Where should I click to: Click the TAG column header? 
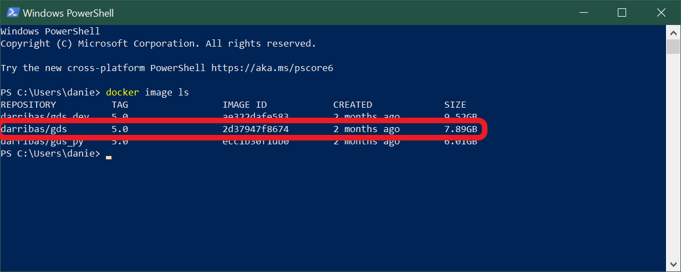pos(120,104)
